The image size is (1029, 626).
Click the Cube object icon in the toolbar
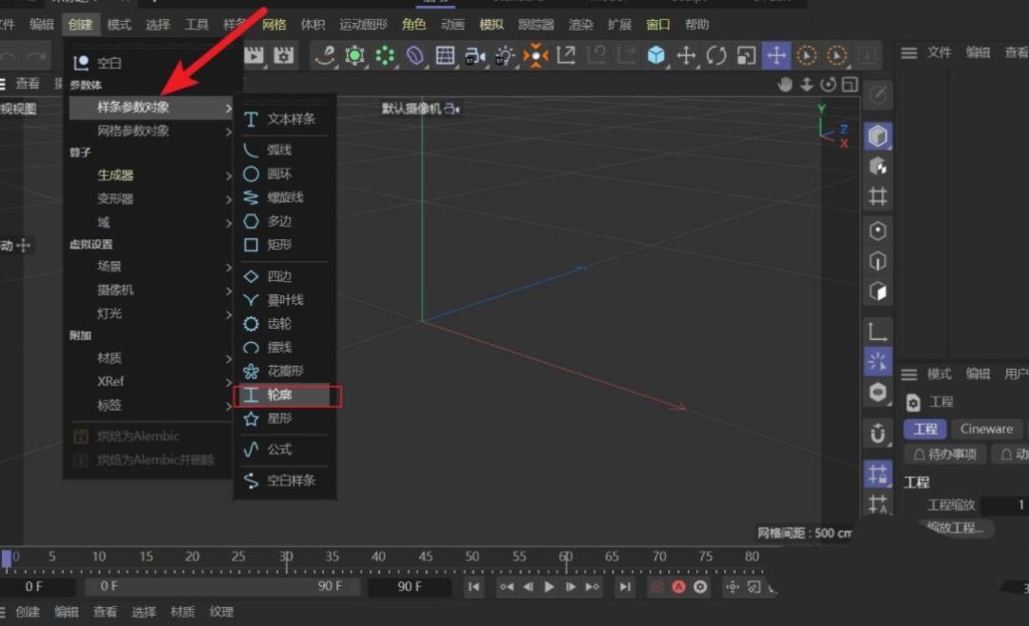(655, 55)
